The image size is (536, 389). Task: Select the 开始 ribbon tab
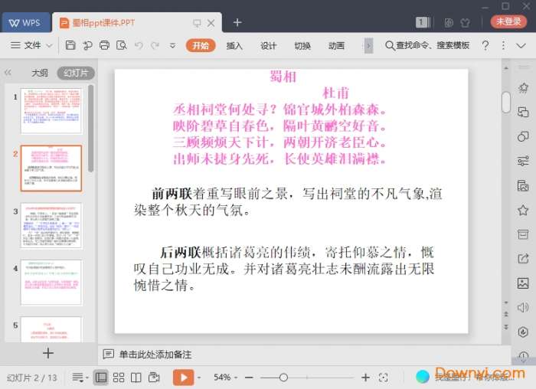click(201, 45)
